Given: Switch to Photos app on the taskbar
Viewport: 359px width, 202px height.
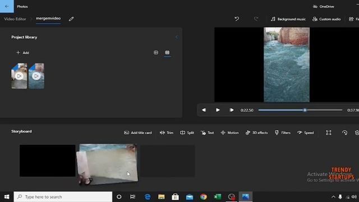Looking at the screenshot, I should click(246, 197).
